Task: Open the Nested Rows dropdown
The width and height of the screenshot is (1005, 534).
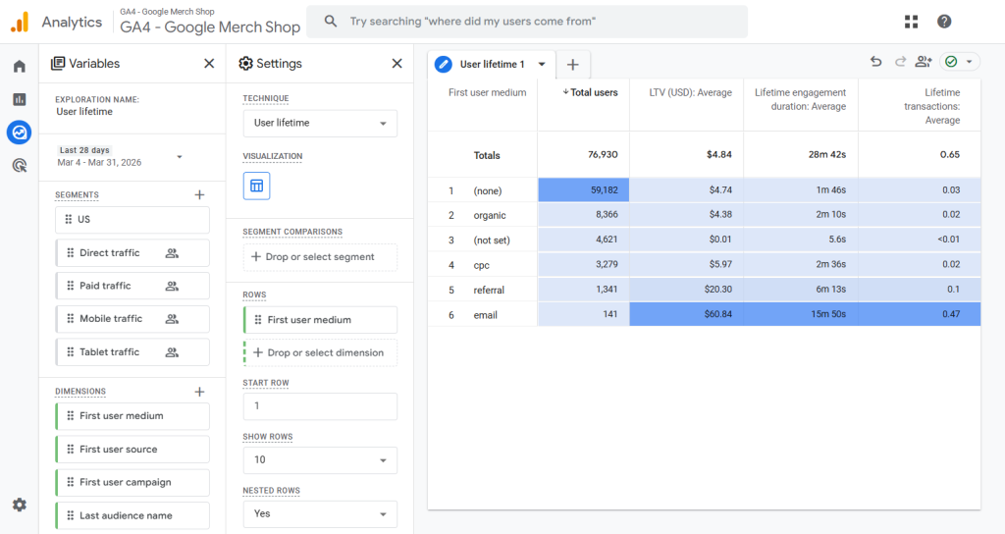Action: tap(320, 513)
